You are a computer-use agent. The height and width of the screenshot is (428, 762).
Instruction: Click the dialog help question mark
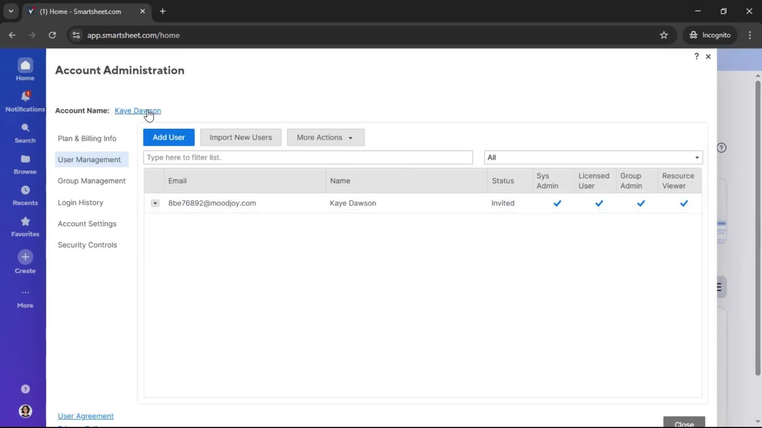coord(696,56)
